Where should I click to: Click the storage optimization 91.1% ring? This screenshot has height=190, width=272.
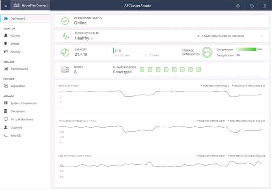(x=207, y=52)
